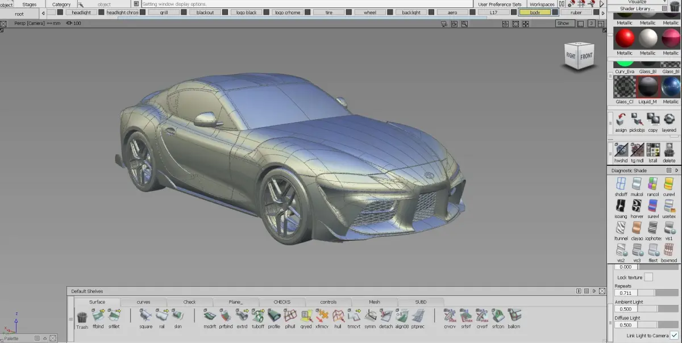Viewport: 682px width, 343px height.
Task: Switch to the Mesh shelf tab
Action: 375,302
